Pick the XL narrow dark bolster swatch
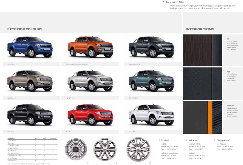Image resolution: width=243 pixels, height=165 pixels. pyautogui.click(x=217, y=50)
